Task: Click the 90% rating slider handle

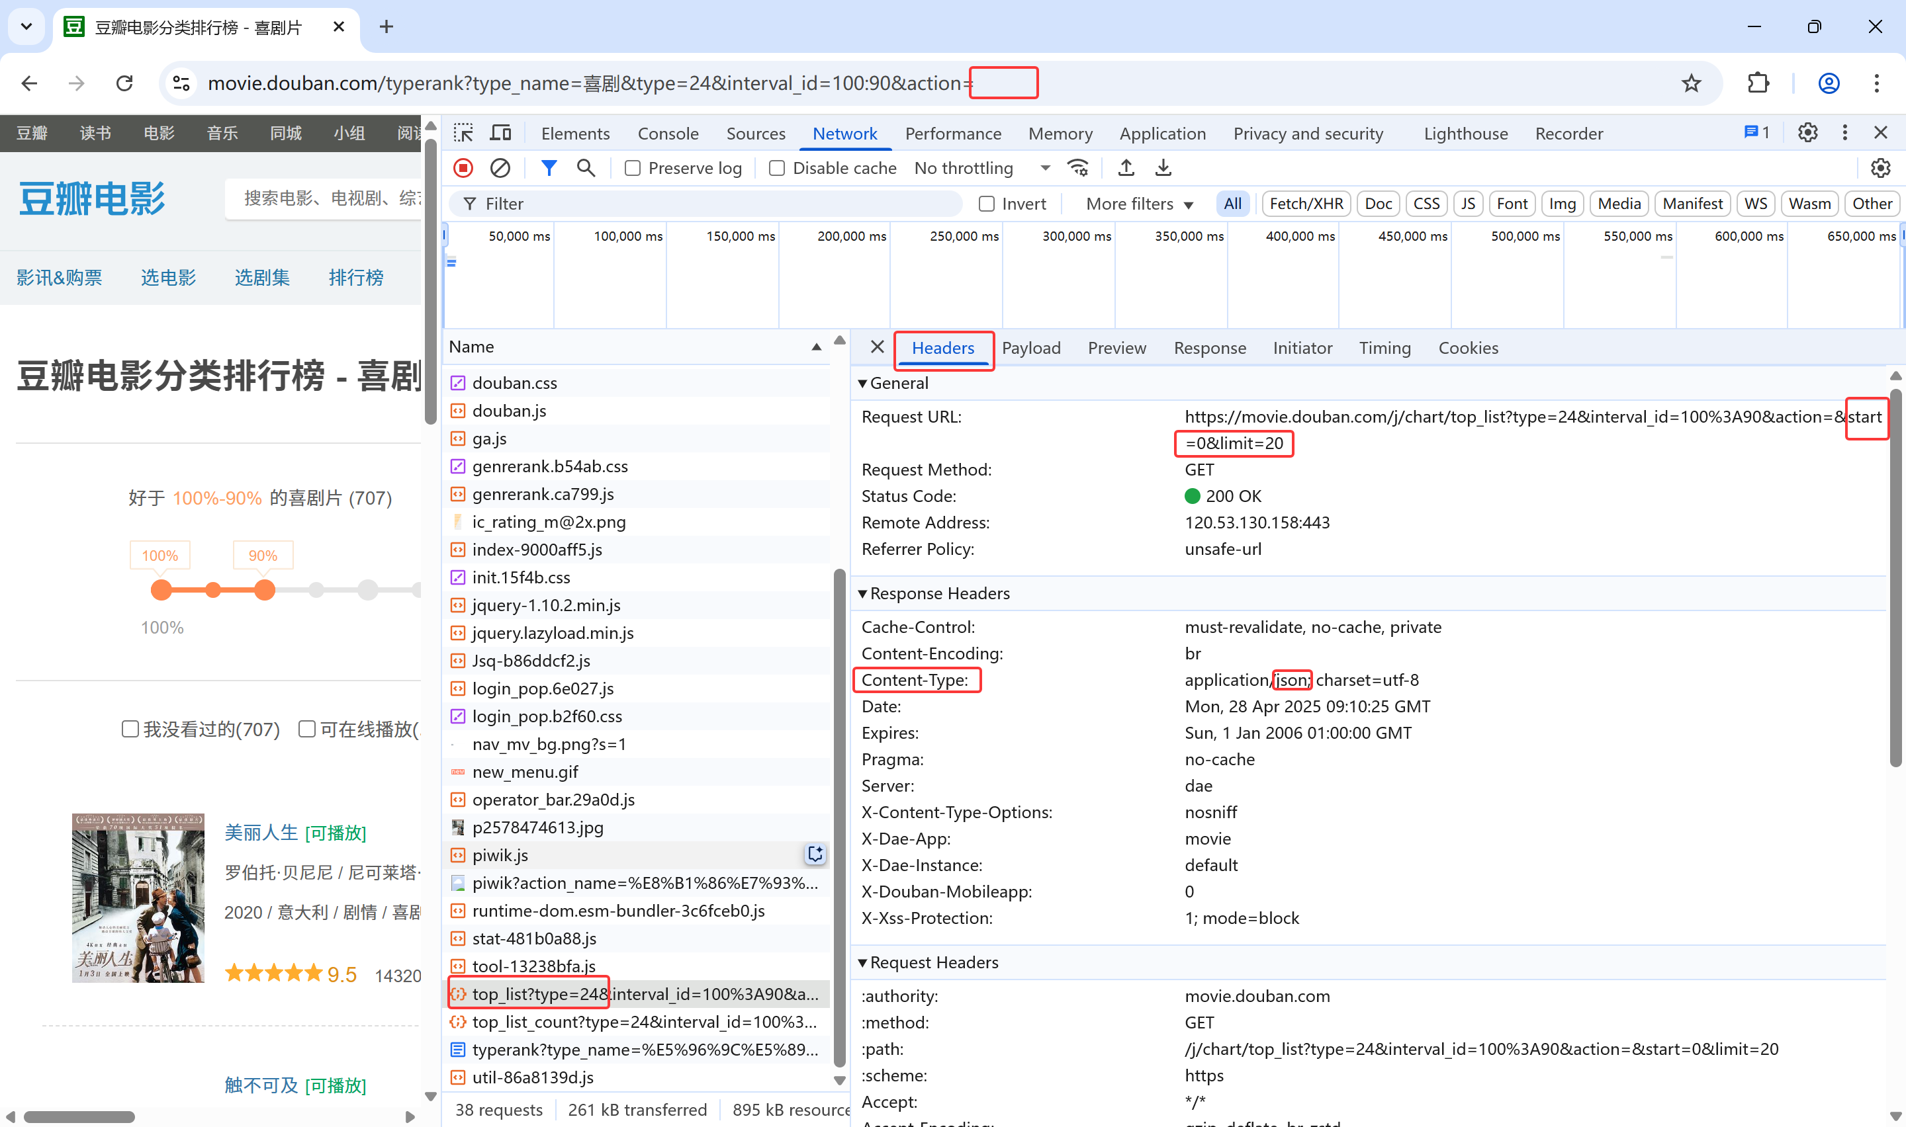Action: pyautogui.click(x=264, y=590)
